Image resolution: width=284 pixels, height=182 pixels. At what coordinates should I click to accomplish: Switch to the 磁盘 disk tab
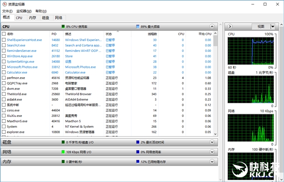coord(45,17)
